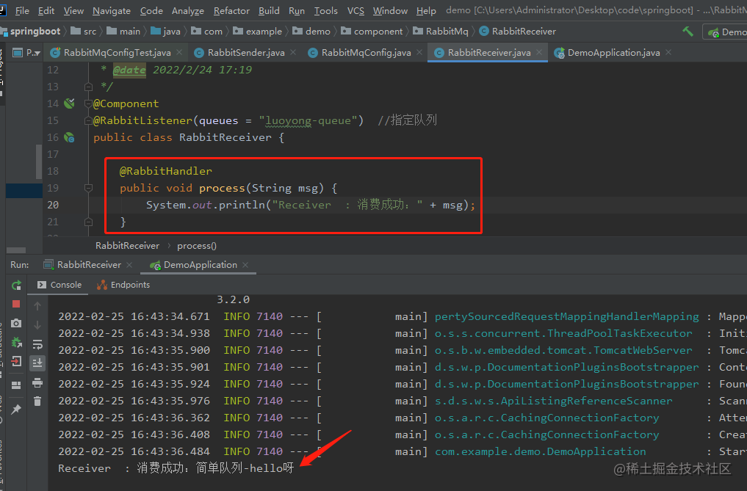Select the example package breadcrumb
Image resolution: width=747 pixels, height=491 pixels.
tap(257, 32)
